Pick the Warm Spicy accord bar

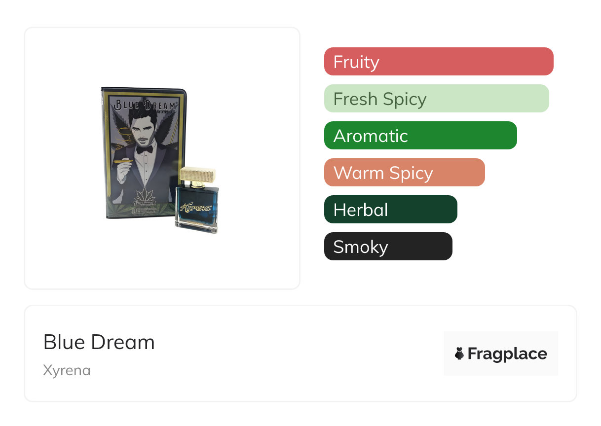point(404,173)
